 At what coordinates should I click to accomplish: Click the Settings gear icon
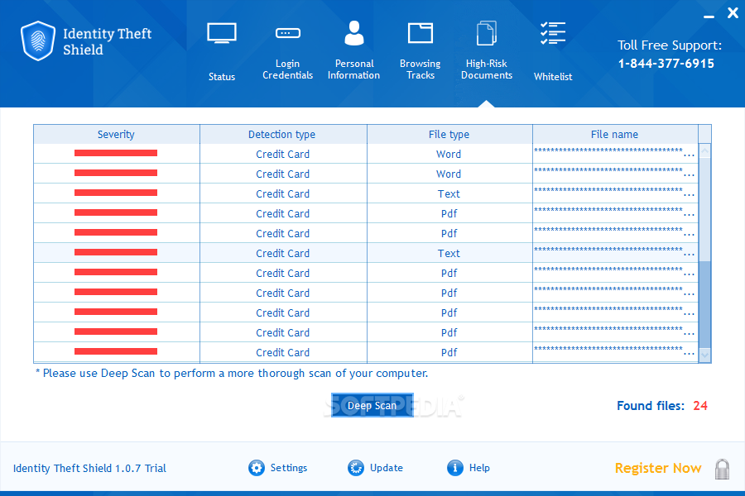click(257, 468)
